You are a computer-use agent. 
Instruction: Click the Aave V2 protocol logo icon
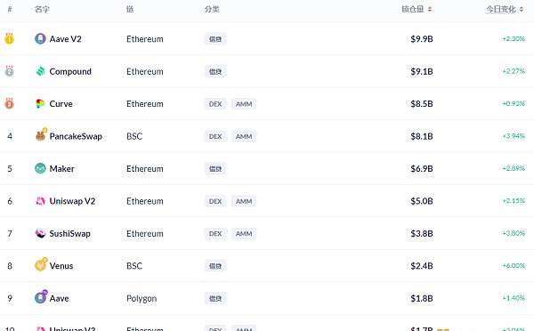[x=40, y=39]
